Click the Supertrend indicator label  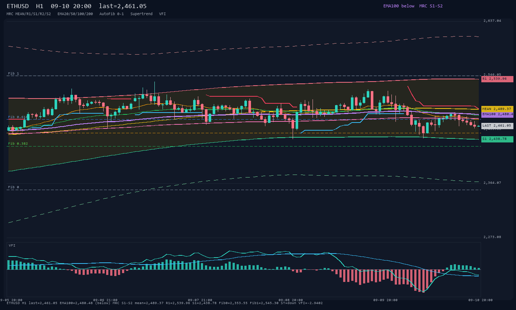(x=142, y=14)
